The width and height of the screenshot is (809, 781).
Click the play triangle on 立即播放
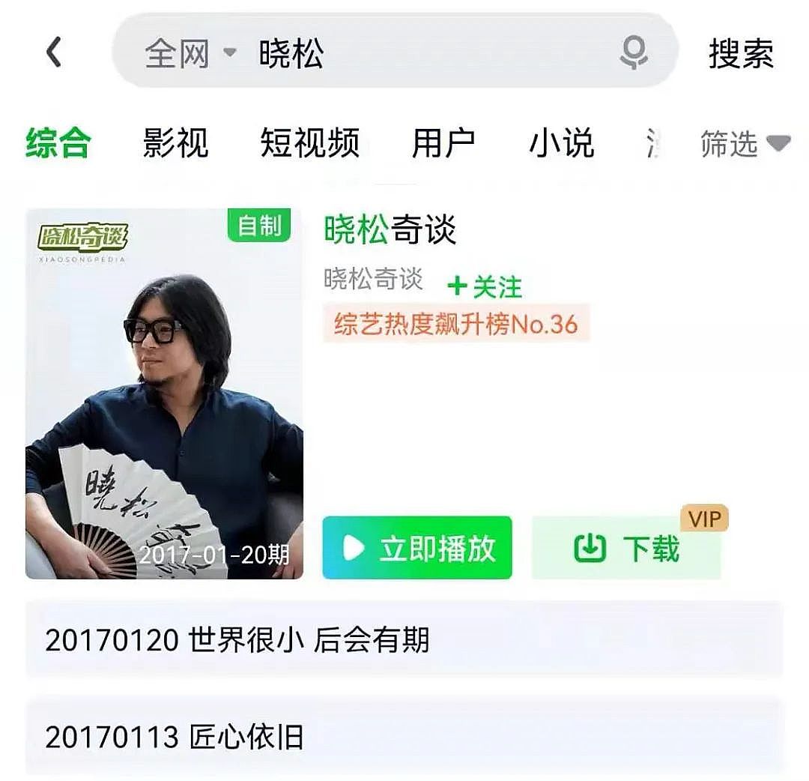pyautogui.click(x=354, y=548)
